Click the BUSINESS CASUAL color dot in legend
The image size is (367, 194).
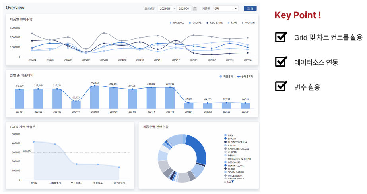coord(225,142)
